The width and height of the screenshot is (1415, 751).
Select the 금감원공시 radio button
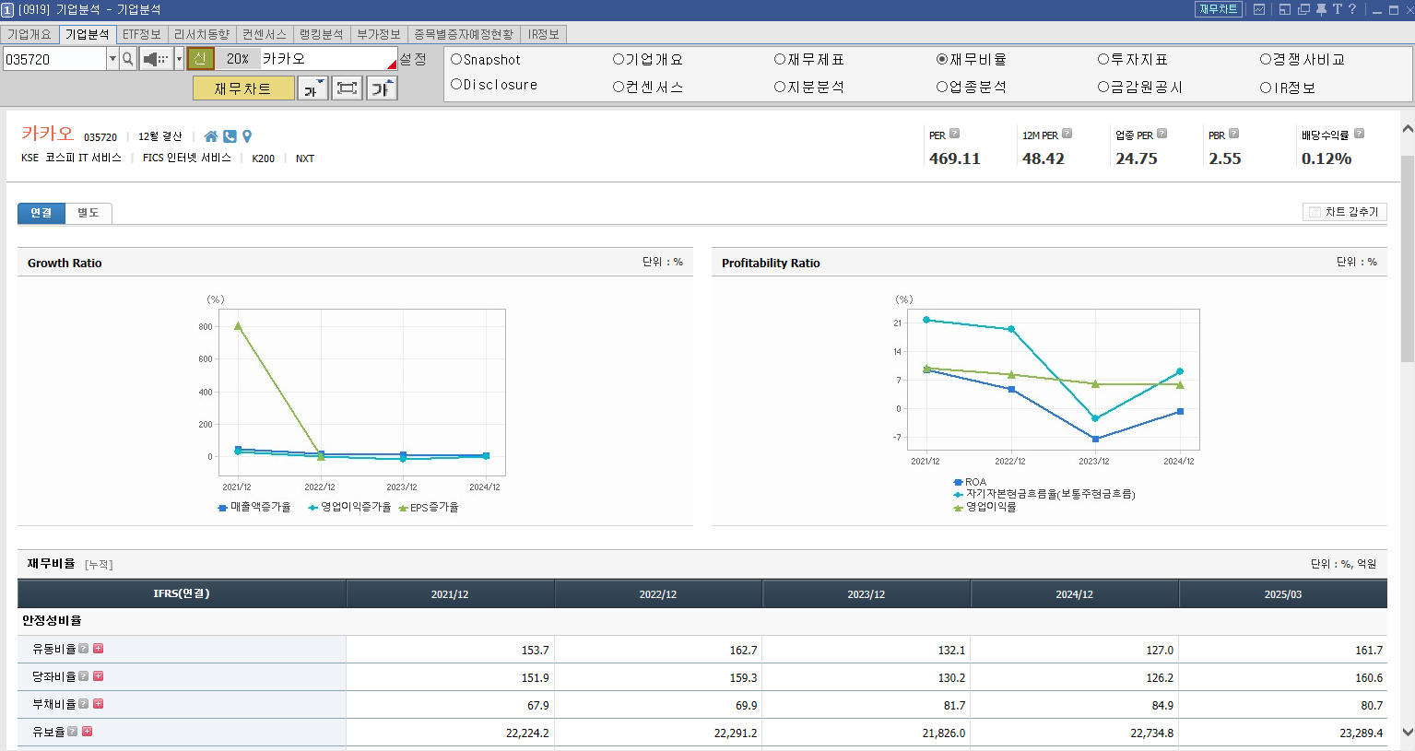(x=1103, y=87)
